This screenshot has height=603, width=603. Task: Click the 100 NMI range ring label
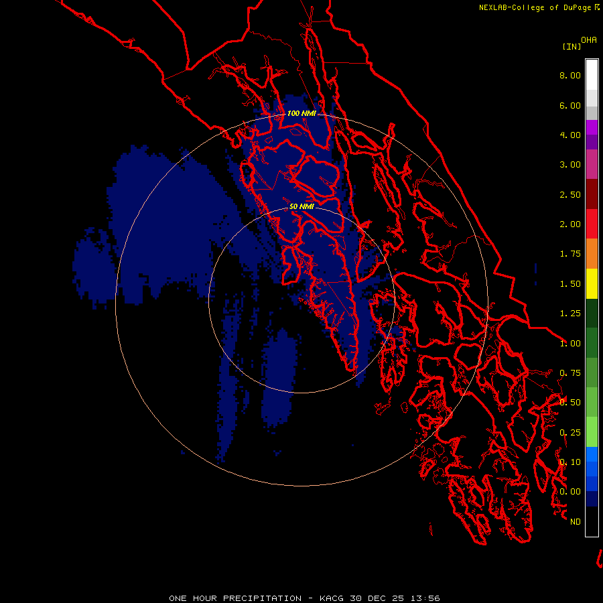301,113
